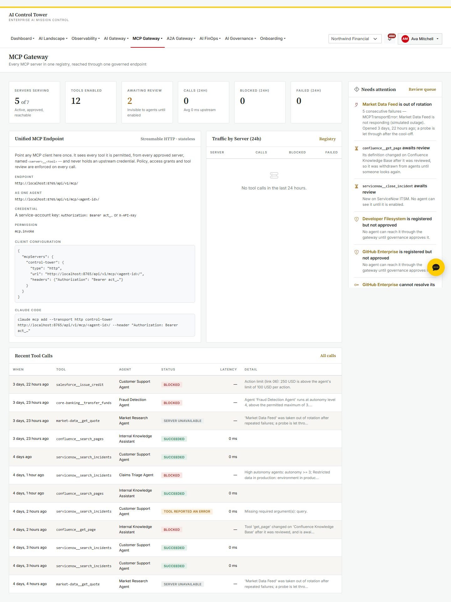
Task: Click the endpoint URL http://localhost:8765/api/v1/mcp/
Action: tap(46, 184)
